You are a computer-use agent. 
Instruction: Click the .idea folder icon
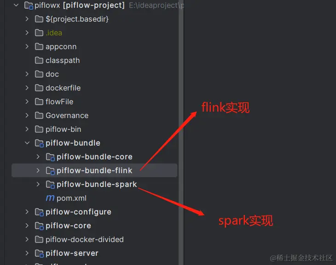(x=39, y=33)
